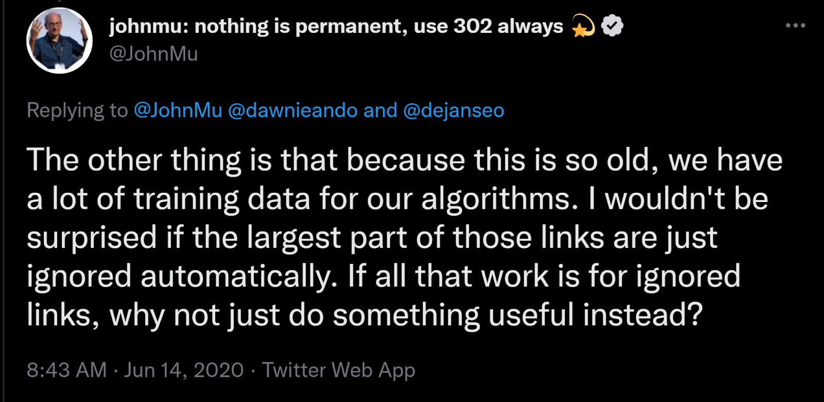
Task: Open the @JohnMu handle below the display name
Action: click(153, 54)
